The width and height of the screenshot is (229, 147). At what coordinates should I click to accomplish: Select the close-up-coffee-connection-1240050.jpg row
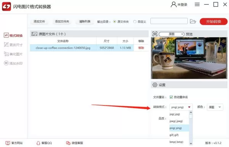(x=89, y=48)
